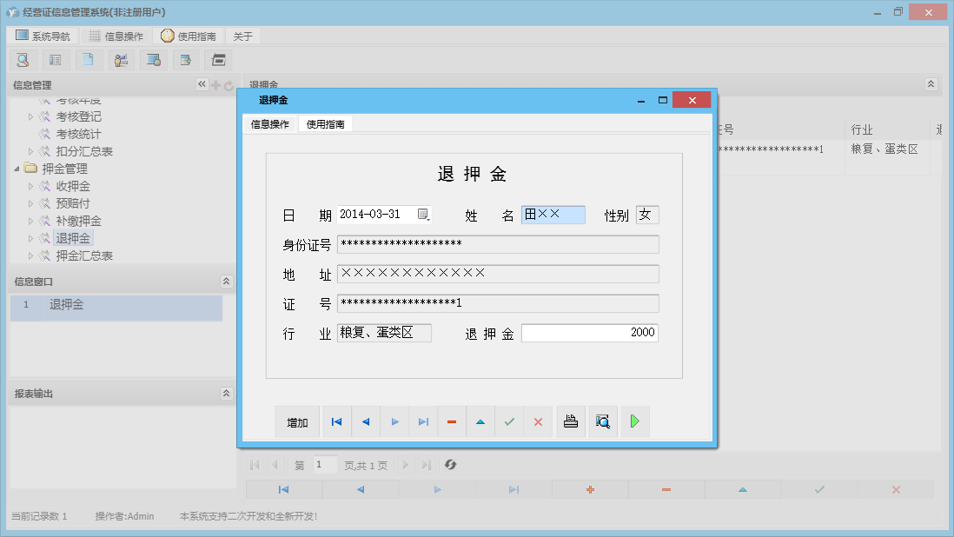Click inside the 退押金 amount field showing 2000

pos(589,332)
